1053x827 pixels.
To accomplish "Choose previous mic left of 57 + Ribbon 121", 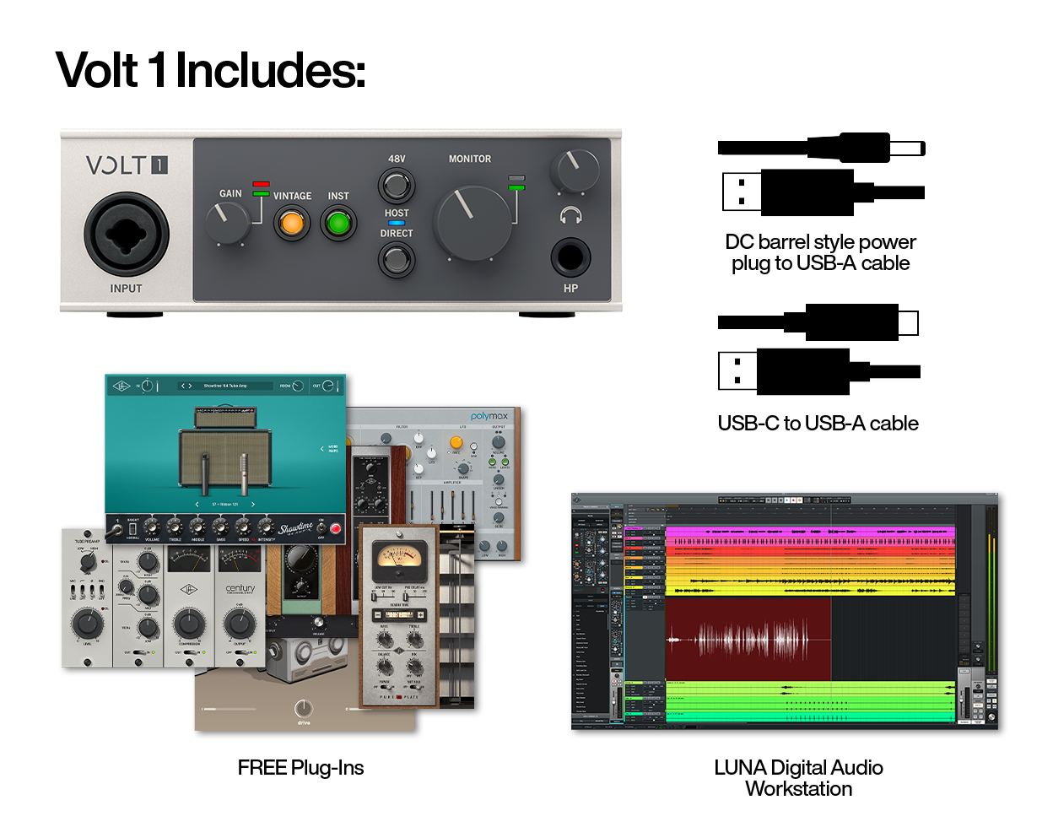I will click(197, 505).
